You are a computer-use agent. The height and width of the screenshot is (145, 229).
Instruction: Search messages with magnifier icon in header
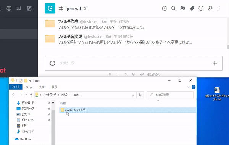pyautogui.click(x=174, y=8)
